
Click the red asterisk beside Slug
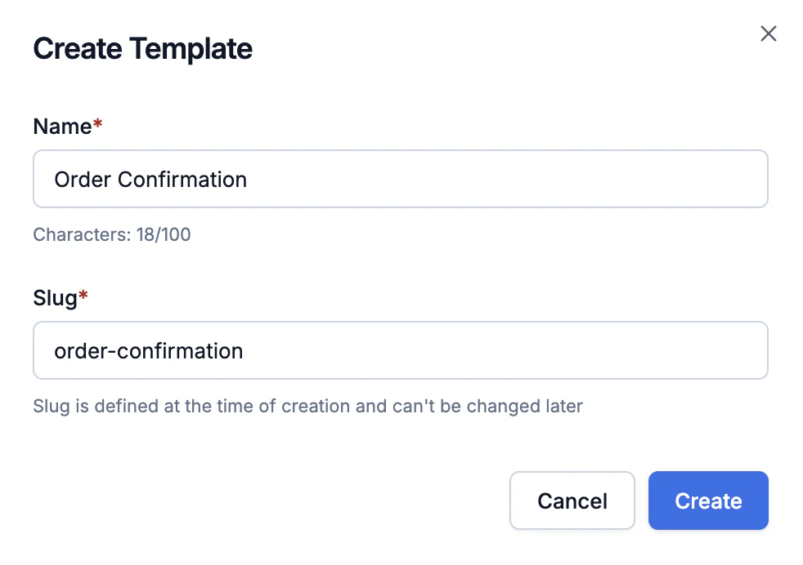pos(83,296)
